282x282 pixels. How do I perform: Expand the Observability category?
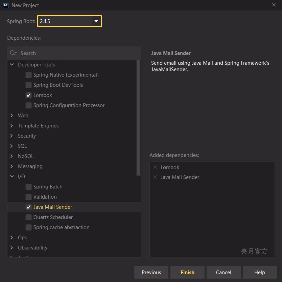point(12,248)
